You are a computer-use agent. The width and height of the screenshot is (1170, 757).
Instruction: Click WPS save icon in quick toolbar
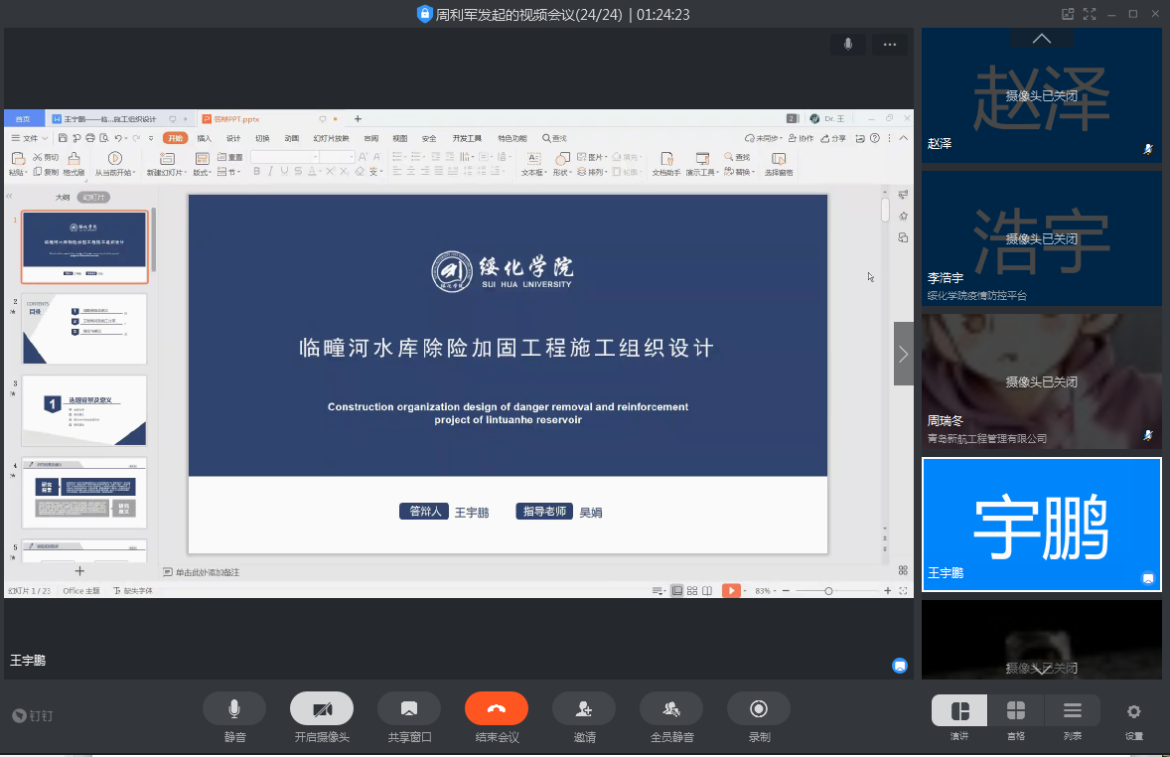click(63, 138)
